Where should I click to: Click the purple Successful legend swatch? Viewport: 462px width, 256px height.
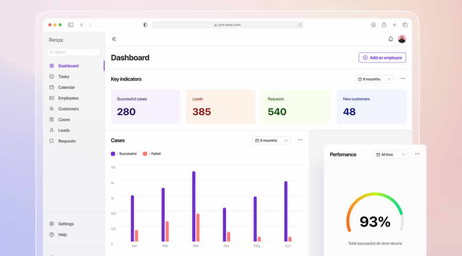[113, 154]
